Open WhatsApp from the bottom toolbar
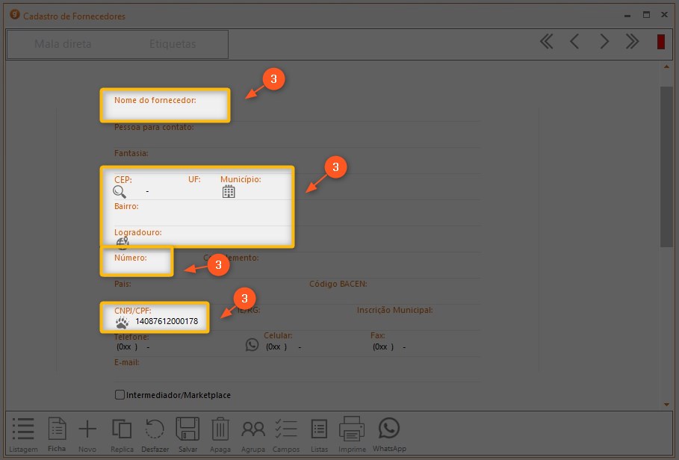Viewport: 679px width, 460px height. 388,435
